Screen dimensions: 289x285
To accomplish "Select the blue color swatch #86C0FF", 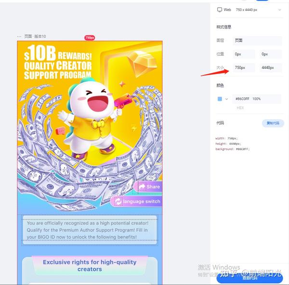I will pos(220,99).
